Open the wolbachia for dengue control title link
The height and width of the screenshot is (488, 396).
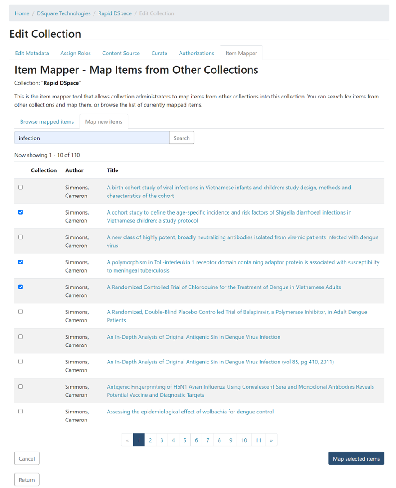click(190, 412)
